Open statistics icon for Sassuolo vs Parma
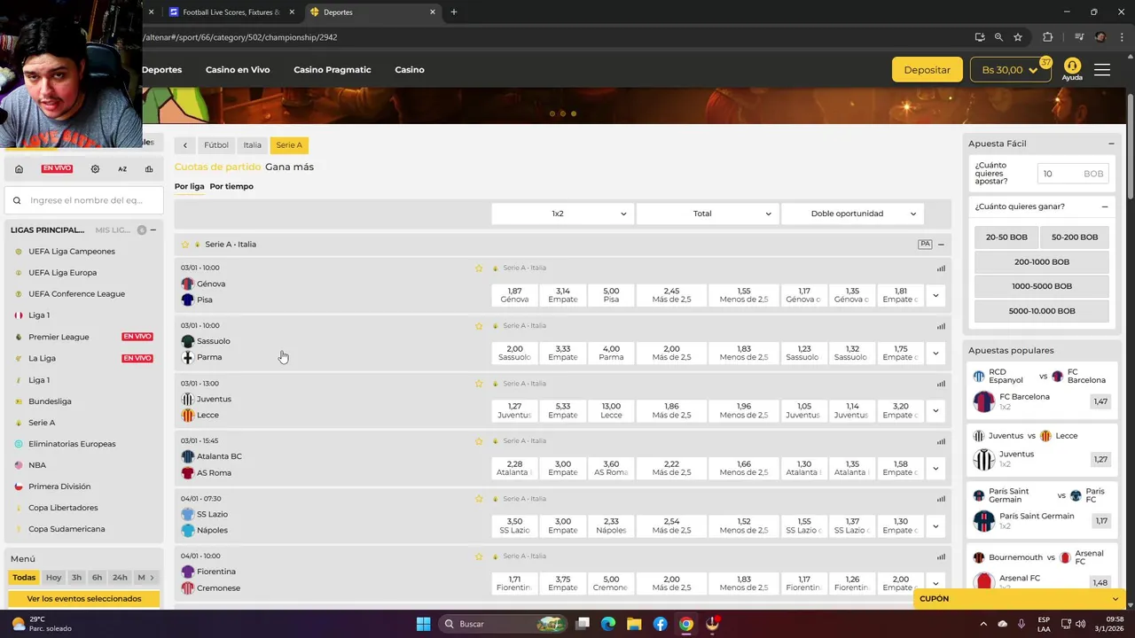The width and height of the screenshot is (1135, 638). pyautogui.click(x=941, y=326)
